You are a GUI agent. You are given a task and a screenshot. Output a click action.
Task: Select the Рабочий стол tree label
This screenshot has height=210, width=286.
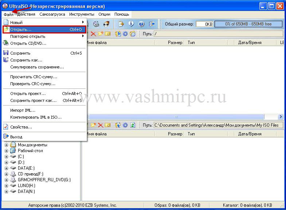[x=30, y=151]
